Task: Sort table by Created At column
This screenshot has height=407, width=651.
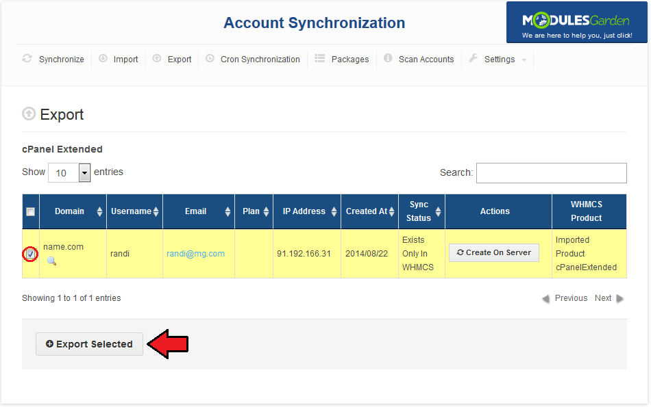Action: click(391, 211)
